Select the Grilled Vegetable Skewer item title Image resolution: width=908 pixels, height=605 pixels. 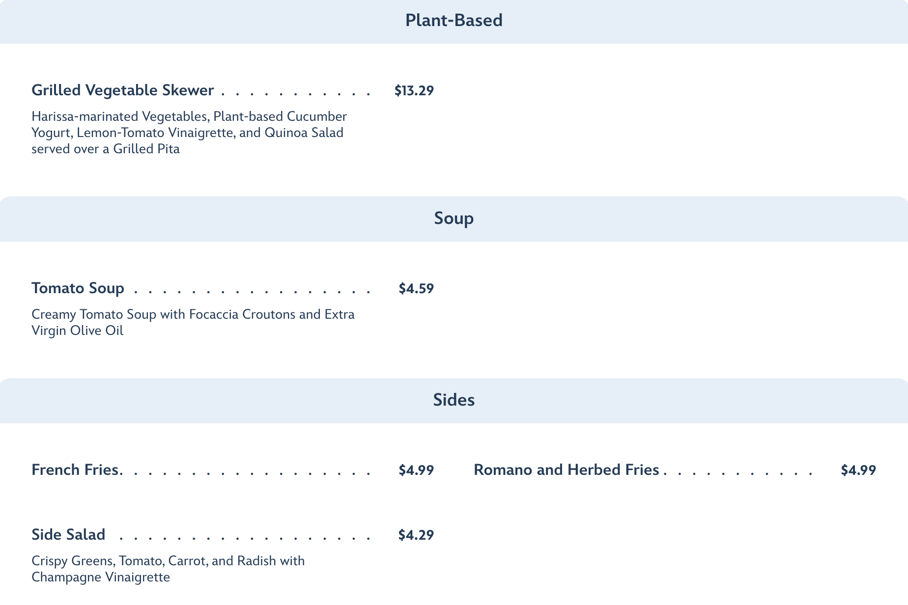(123, 90)
